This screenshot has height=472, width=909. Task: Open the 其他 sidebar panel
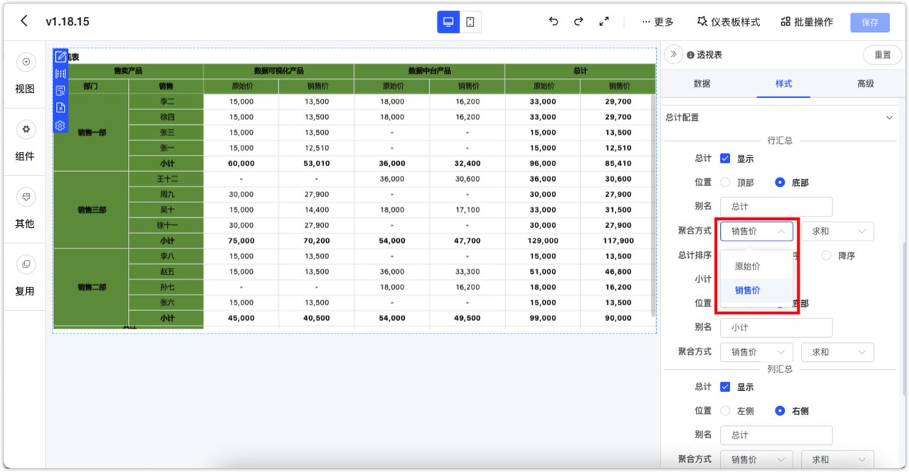tap(25, 209)
